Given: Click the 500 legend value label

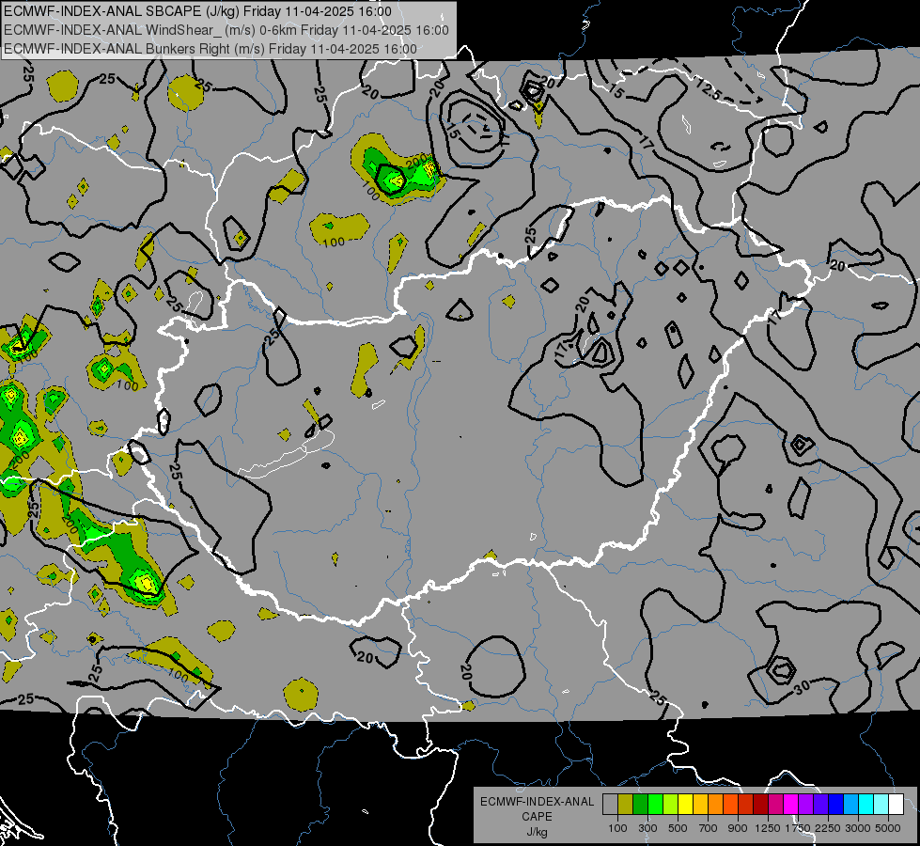Looking at the screenshot, I should (678, 828).
